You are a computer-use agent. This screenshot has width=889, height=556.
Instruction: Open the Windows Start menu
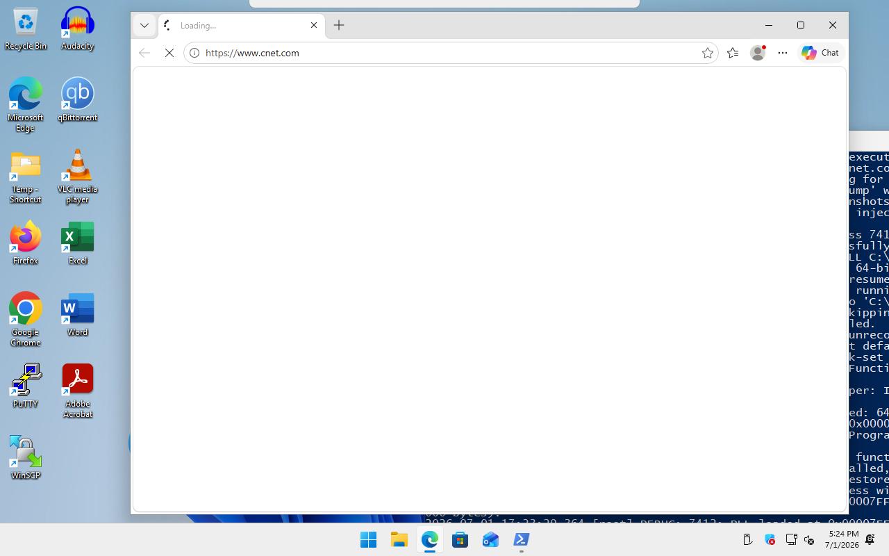click(368, 539)
